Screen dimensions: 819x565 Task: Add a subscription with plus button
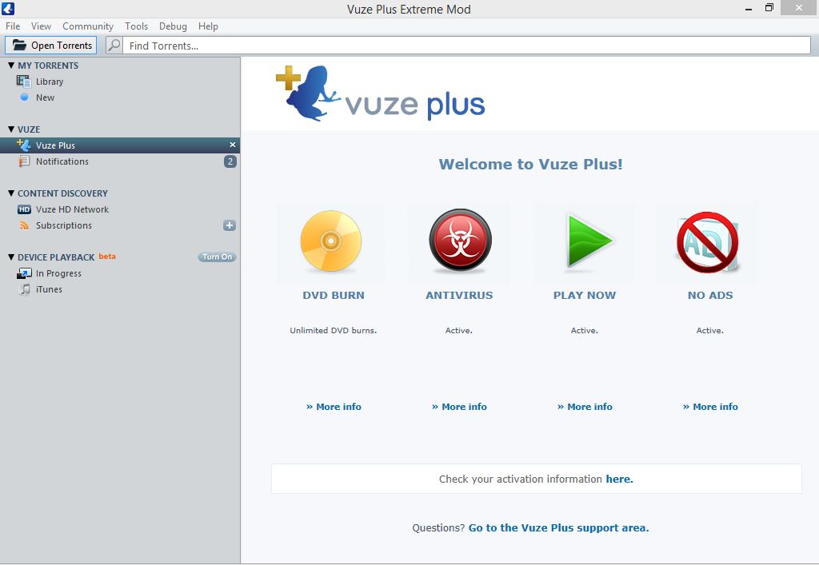point(230,225)
